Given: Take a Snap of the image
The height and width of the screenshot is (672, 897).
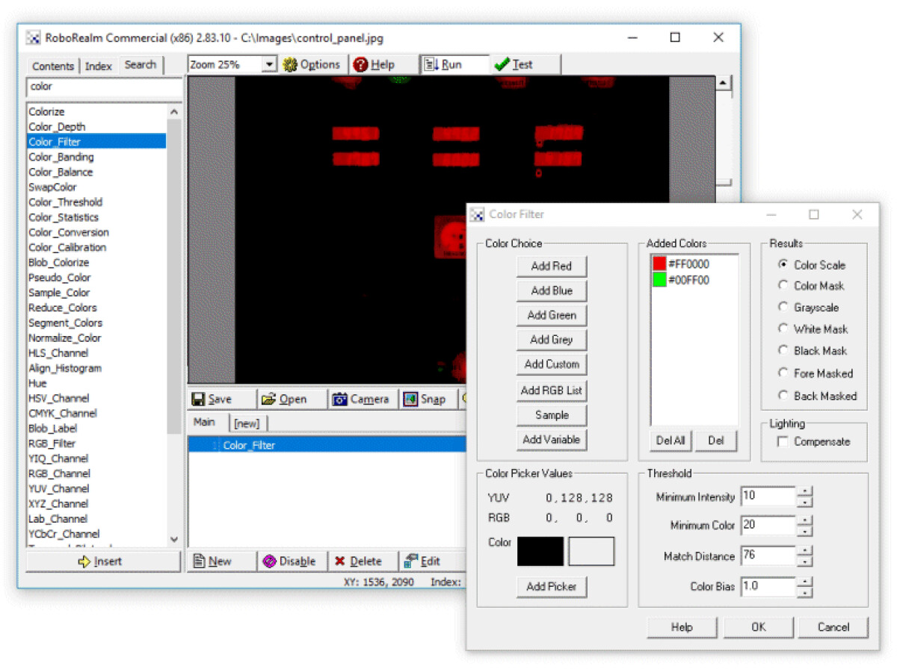Looking at the screenshot, I should point(429,399).
